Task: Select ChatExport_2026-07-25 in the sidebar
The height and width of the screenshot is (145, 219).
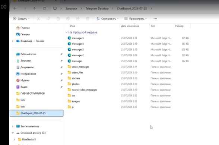Action: click(x=36, y=113)
